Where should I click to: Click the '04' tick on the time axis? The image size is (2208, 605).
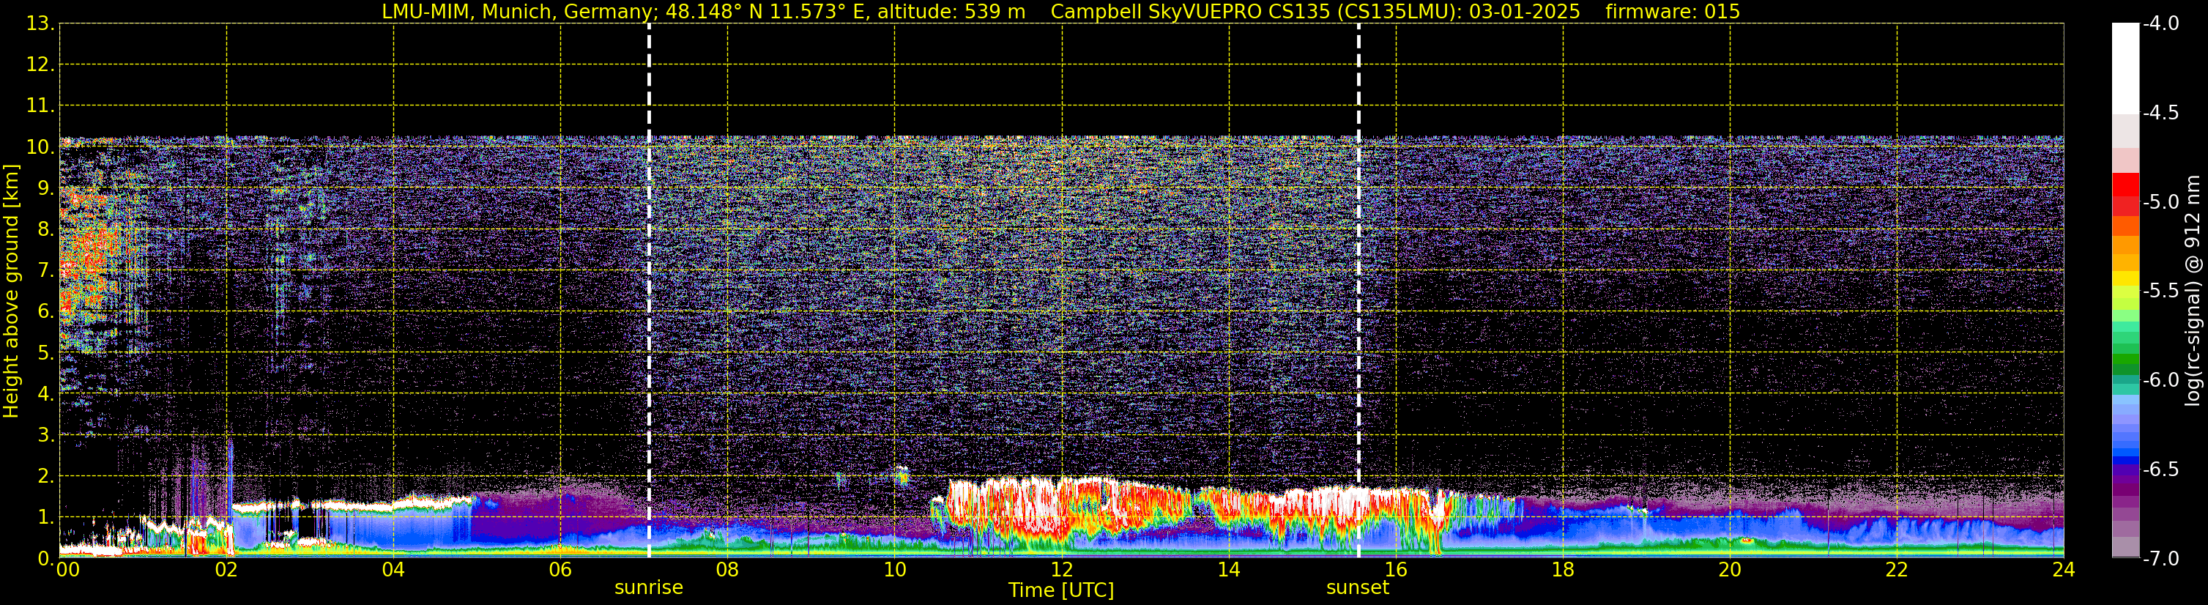click(x=393, y=570)
